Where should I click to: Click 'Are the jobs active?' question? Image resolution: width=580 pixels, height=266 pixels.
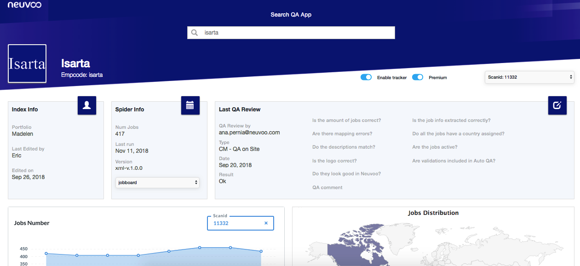[x=435, y=147]
